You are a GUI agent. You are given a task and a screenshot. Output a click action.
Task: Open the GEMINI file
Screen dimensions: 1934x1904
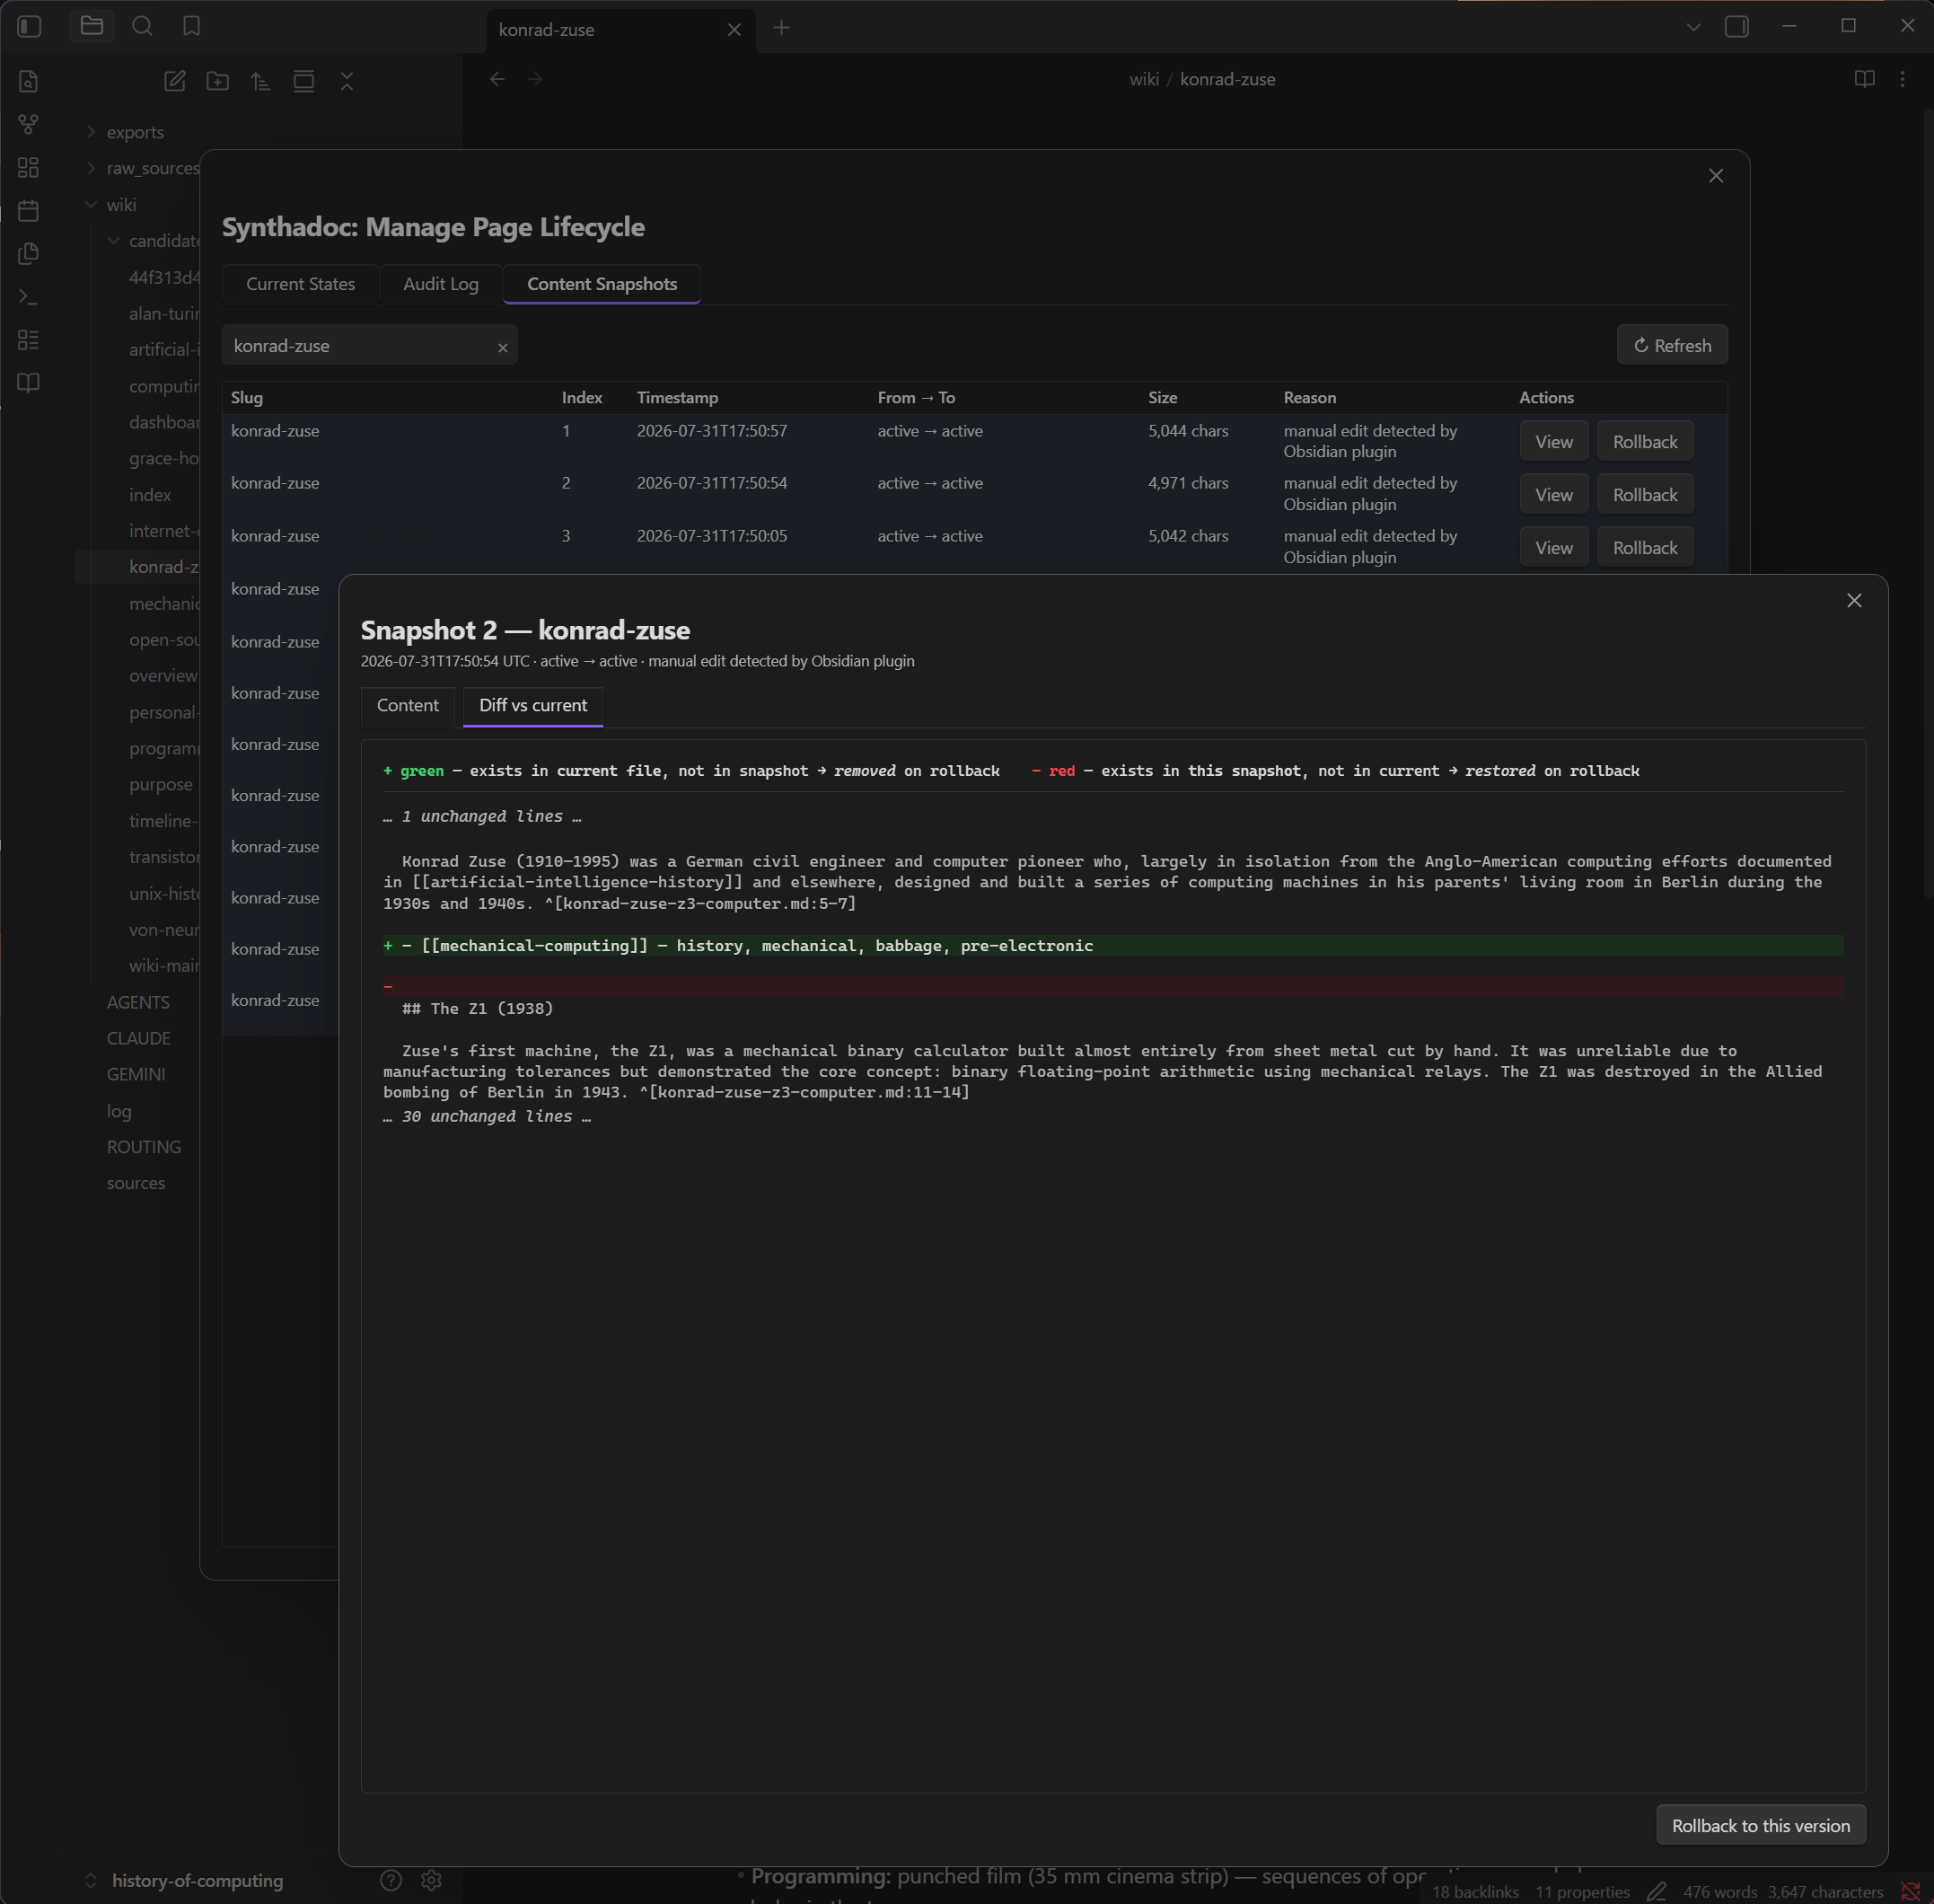point(136,1074)
